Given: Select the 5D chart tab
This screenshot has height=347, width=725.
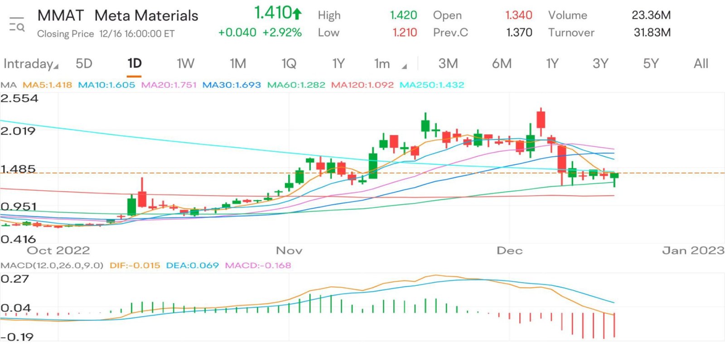Looking at the screenshot, I should tap(84, 64).
